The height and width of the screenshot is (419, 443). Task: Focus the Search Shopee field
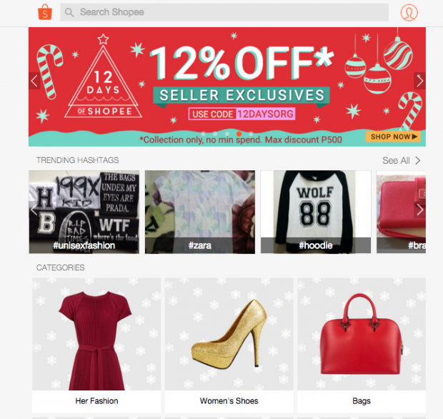224,12
